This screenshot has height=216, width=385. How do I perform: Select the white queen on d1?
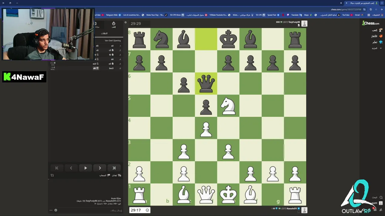click(x=206, y=195)
